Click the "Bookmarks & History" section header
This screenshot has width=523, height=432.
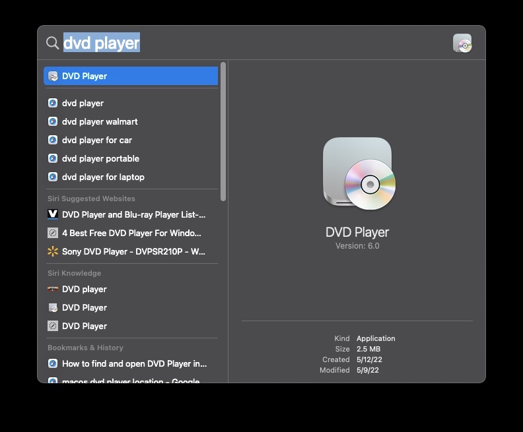pos(85,348)
